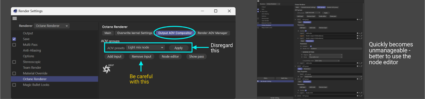Select Render AOV group tab in right screenshot
The image size is (425, 99).
click(x=333, y=7)
